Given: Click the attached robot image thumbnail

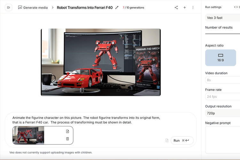Looking at the screenshot, I should point(28,135).
